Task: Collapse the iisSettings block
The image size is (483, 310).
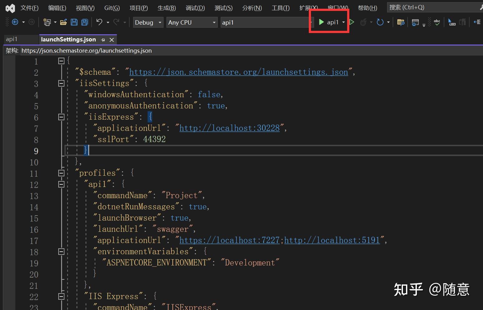Action: (x=61, y=83)
